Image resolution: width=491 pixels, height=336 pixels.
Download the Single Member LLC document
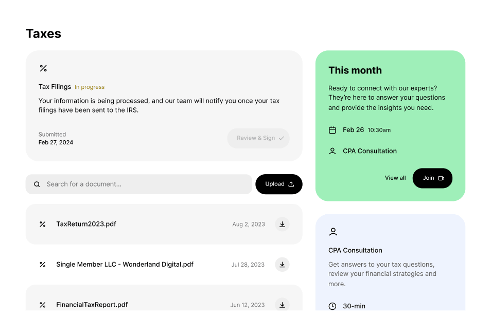click(282, 265)
